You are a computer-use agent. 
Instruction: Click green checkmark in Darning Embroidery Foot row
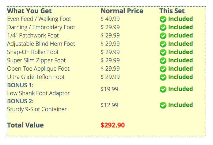(x=163, y=27)
